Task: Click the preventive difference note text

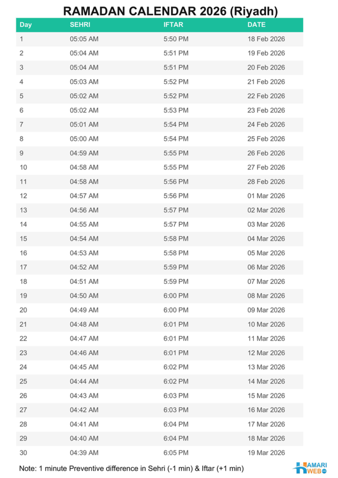Action: tap(131, 469)
